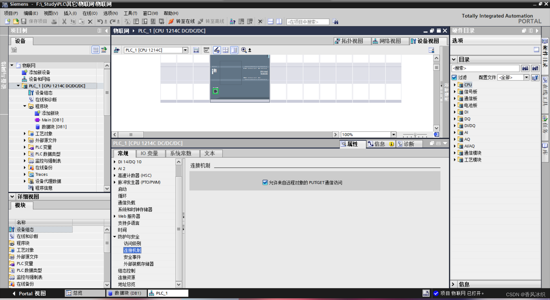
Task: Click the paste icon in toolbar
Action: click(x=82, y=21)
